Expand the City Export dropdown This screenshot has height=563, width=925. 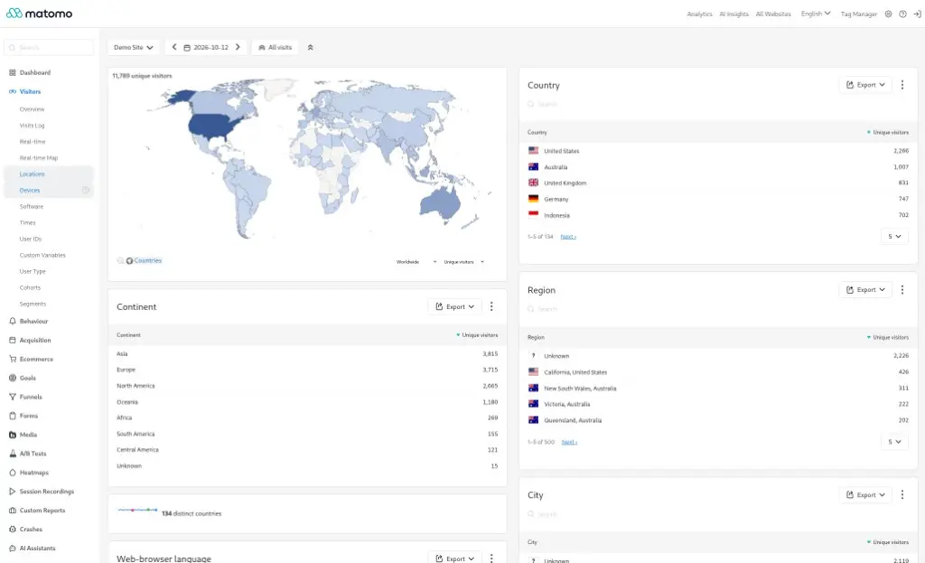pos(865,494)
